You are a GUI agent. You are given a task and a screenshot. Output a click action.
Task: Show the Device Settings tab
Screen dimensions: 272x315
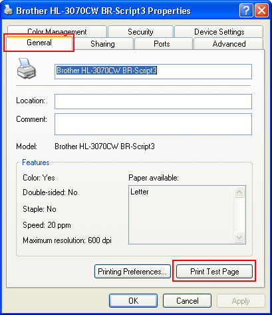pos(219,31)
